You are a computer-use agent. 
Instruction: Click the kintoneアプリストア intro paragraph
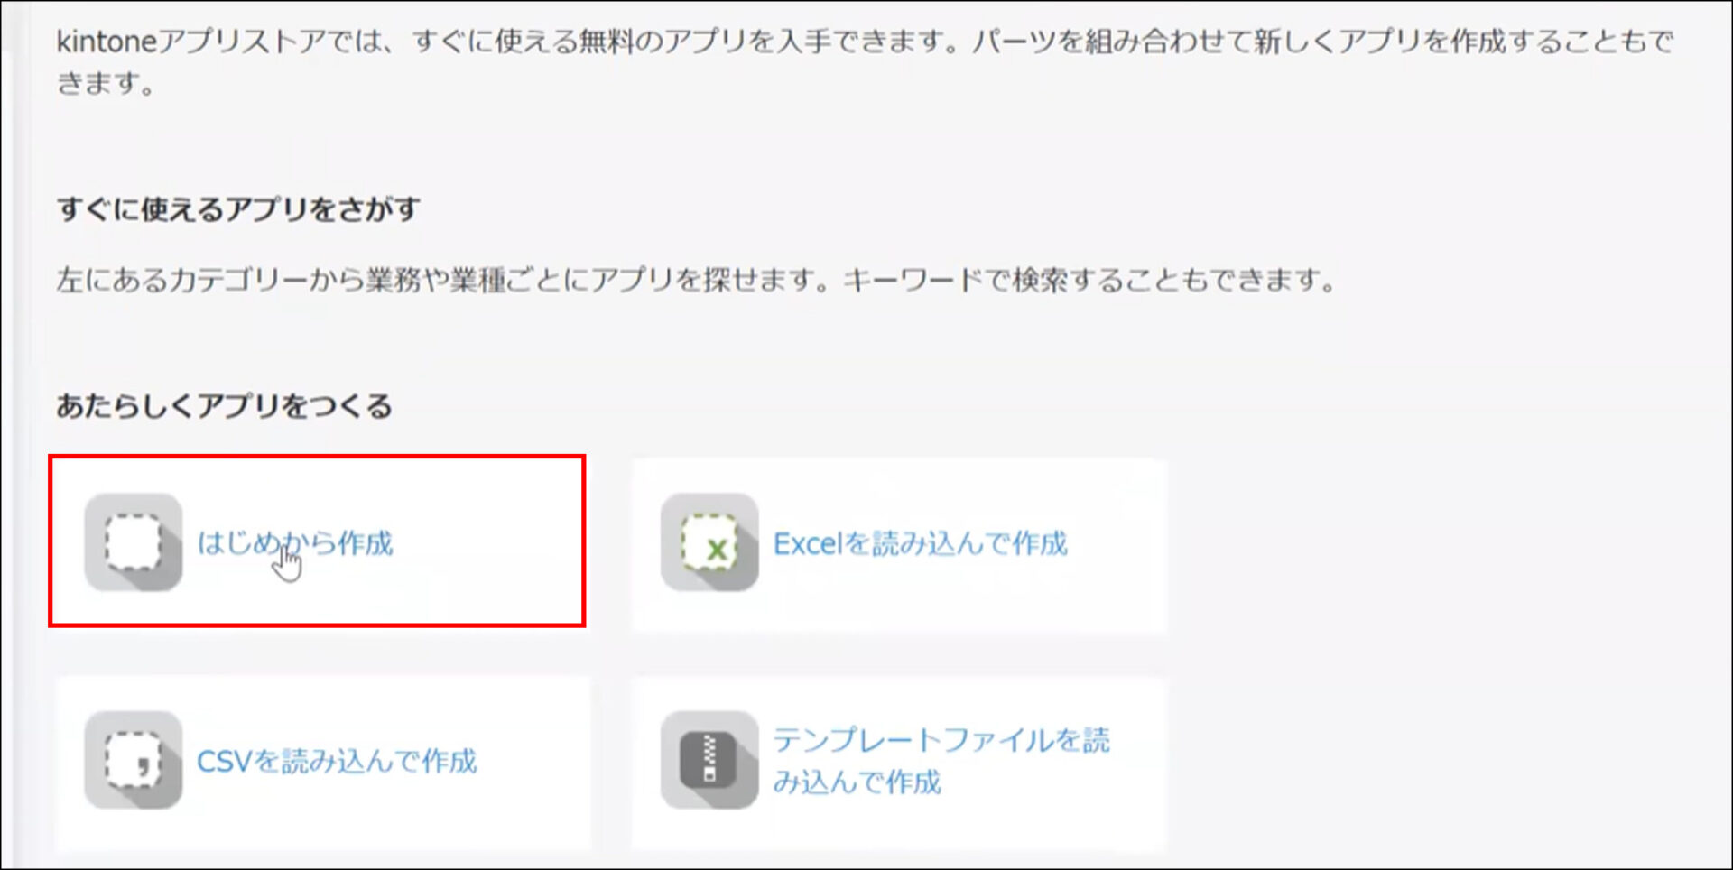click(865, 61)
